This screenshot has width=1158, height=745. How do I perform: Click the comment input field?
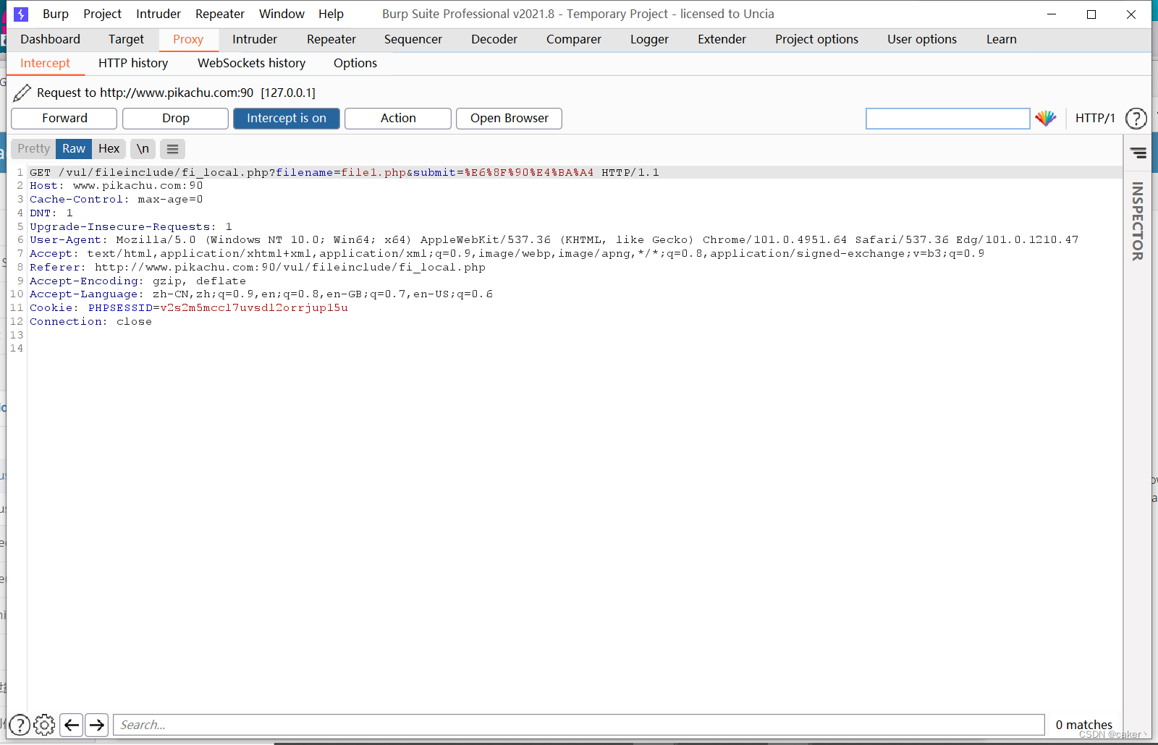click(947, 118)
